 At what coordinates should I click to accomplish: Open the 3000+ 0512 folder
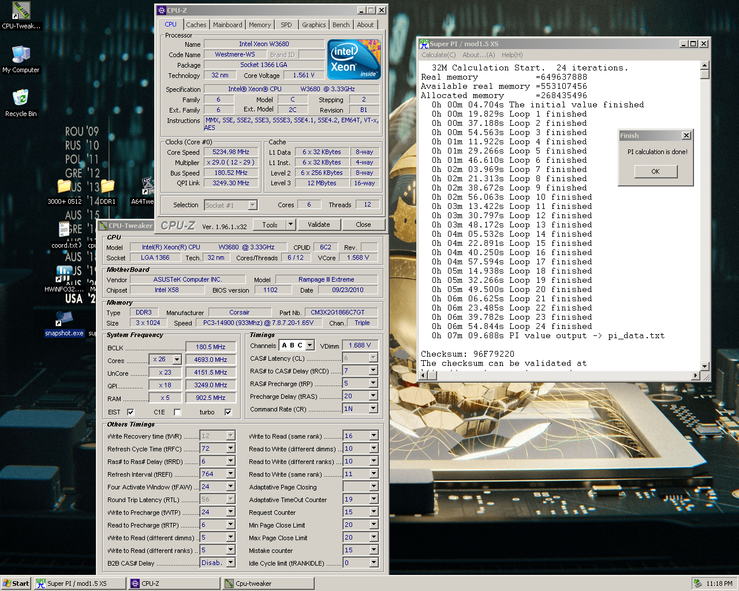coord(65,192)
